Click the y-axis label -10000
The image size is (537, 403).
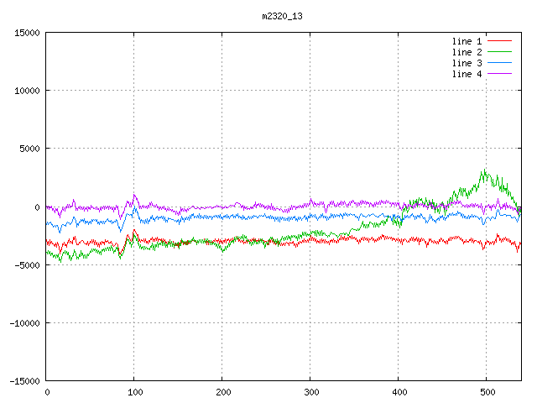pos(24,323)
